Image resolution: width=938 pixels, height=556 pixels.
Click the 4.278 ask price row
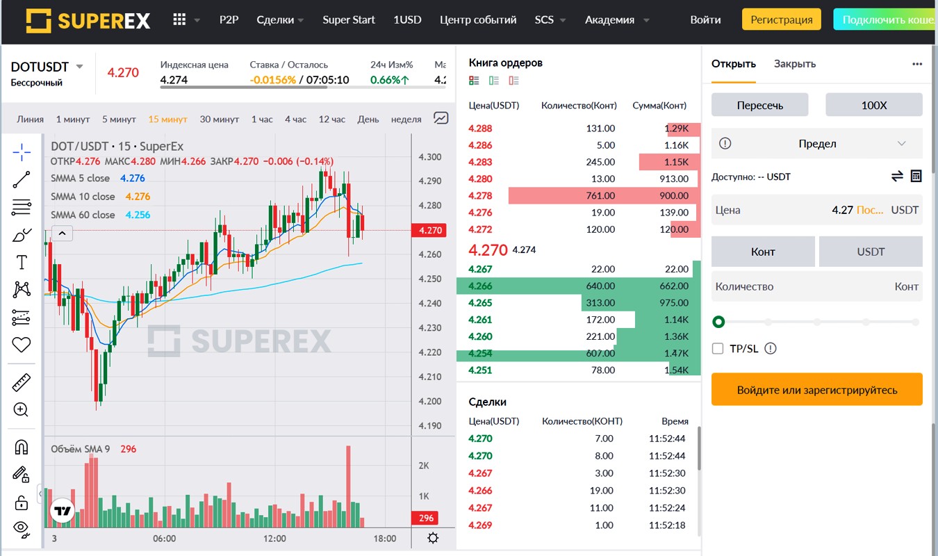click(578, 196)
